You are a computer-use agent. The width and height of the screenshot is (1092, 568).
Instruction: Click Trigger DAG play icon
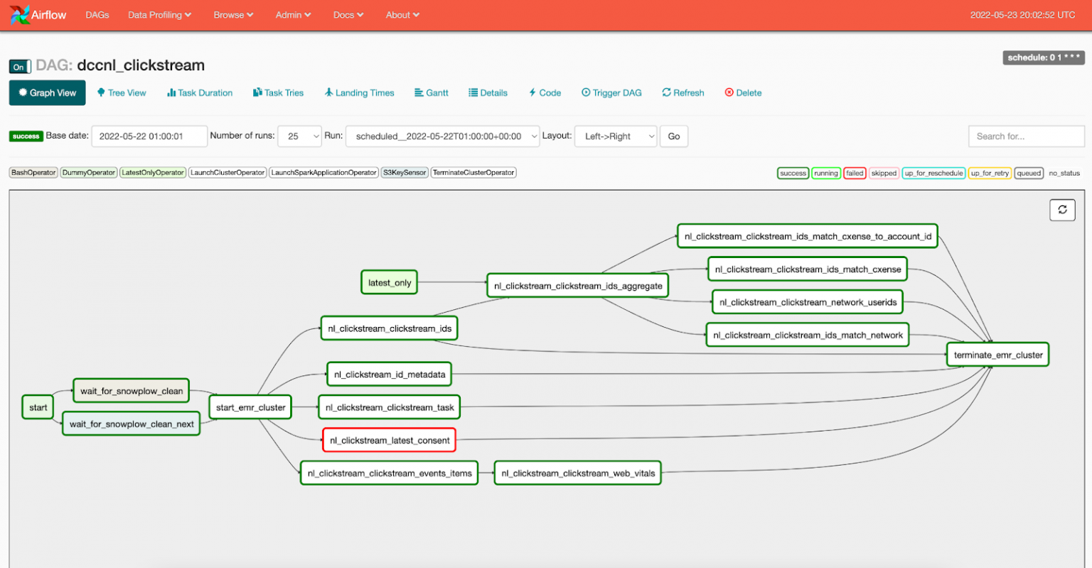point(586,93)
